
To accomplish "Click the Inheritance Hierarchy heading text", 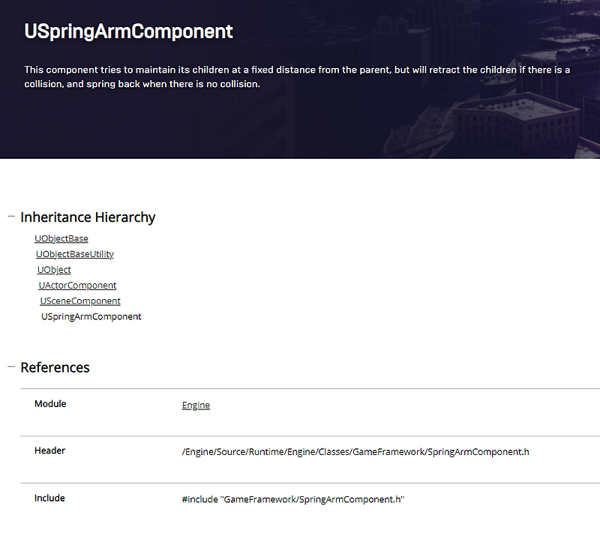I will click(x=88, y=217).
